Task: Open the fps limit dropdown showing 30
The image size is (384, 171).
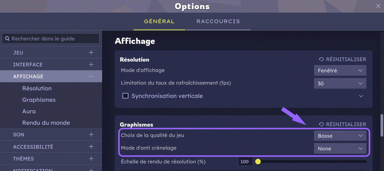Action: (340, 83)
